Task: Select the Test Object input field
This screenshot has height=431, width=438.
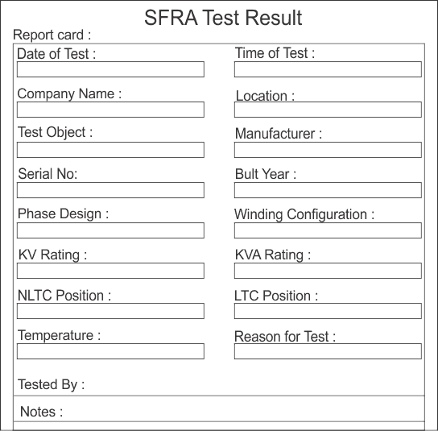Action: click(110, 150)
